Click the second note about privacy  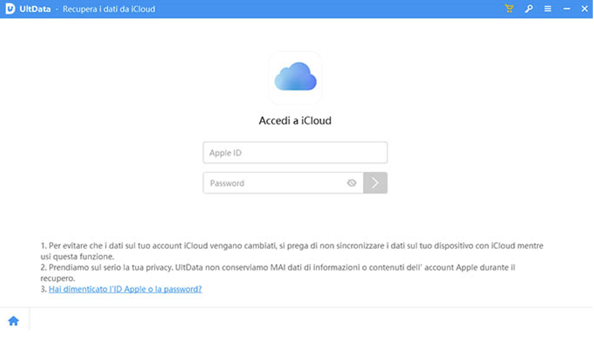click(277, 273)
